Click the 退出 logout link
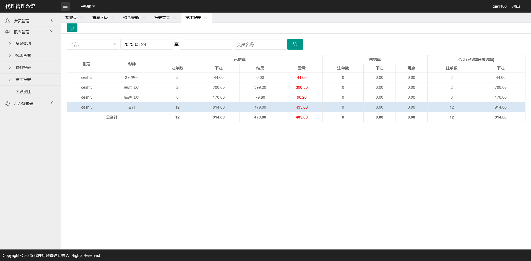 click(x=516, y=6)
